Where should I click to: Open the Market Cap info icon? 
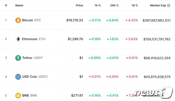(x=169, y=5)
